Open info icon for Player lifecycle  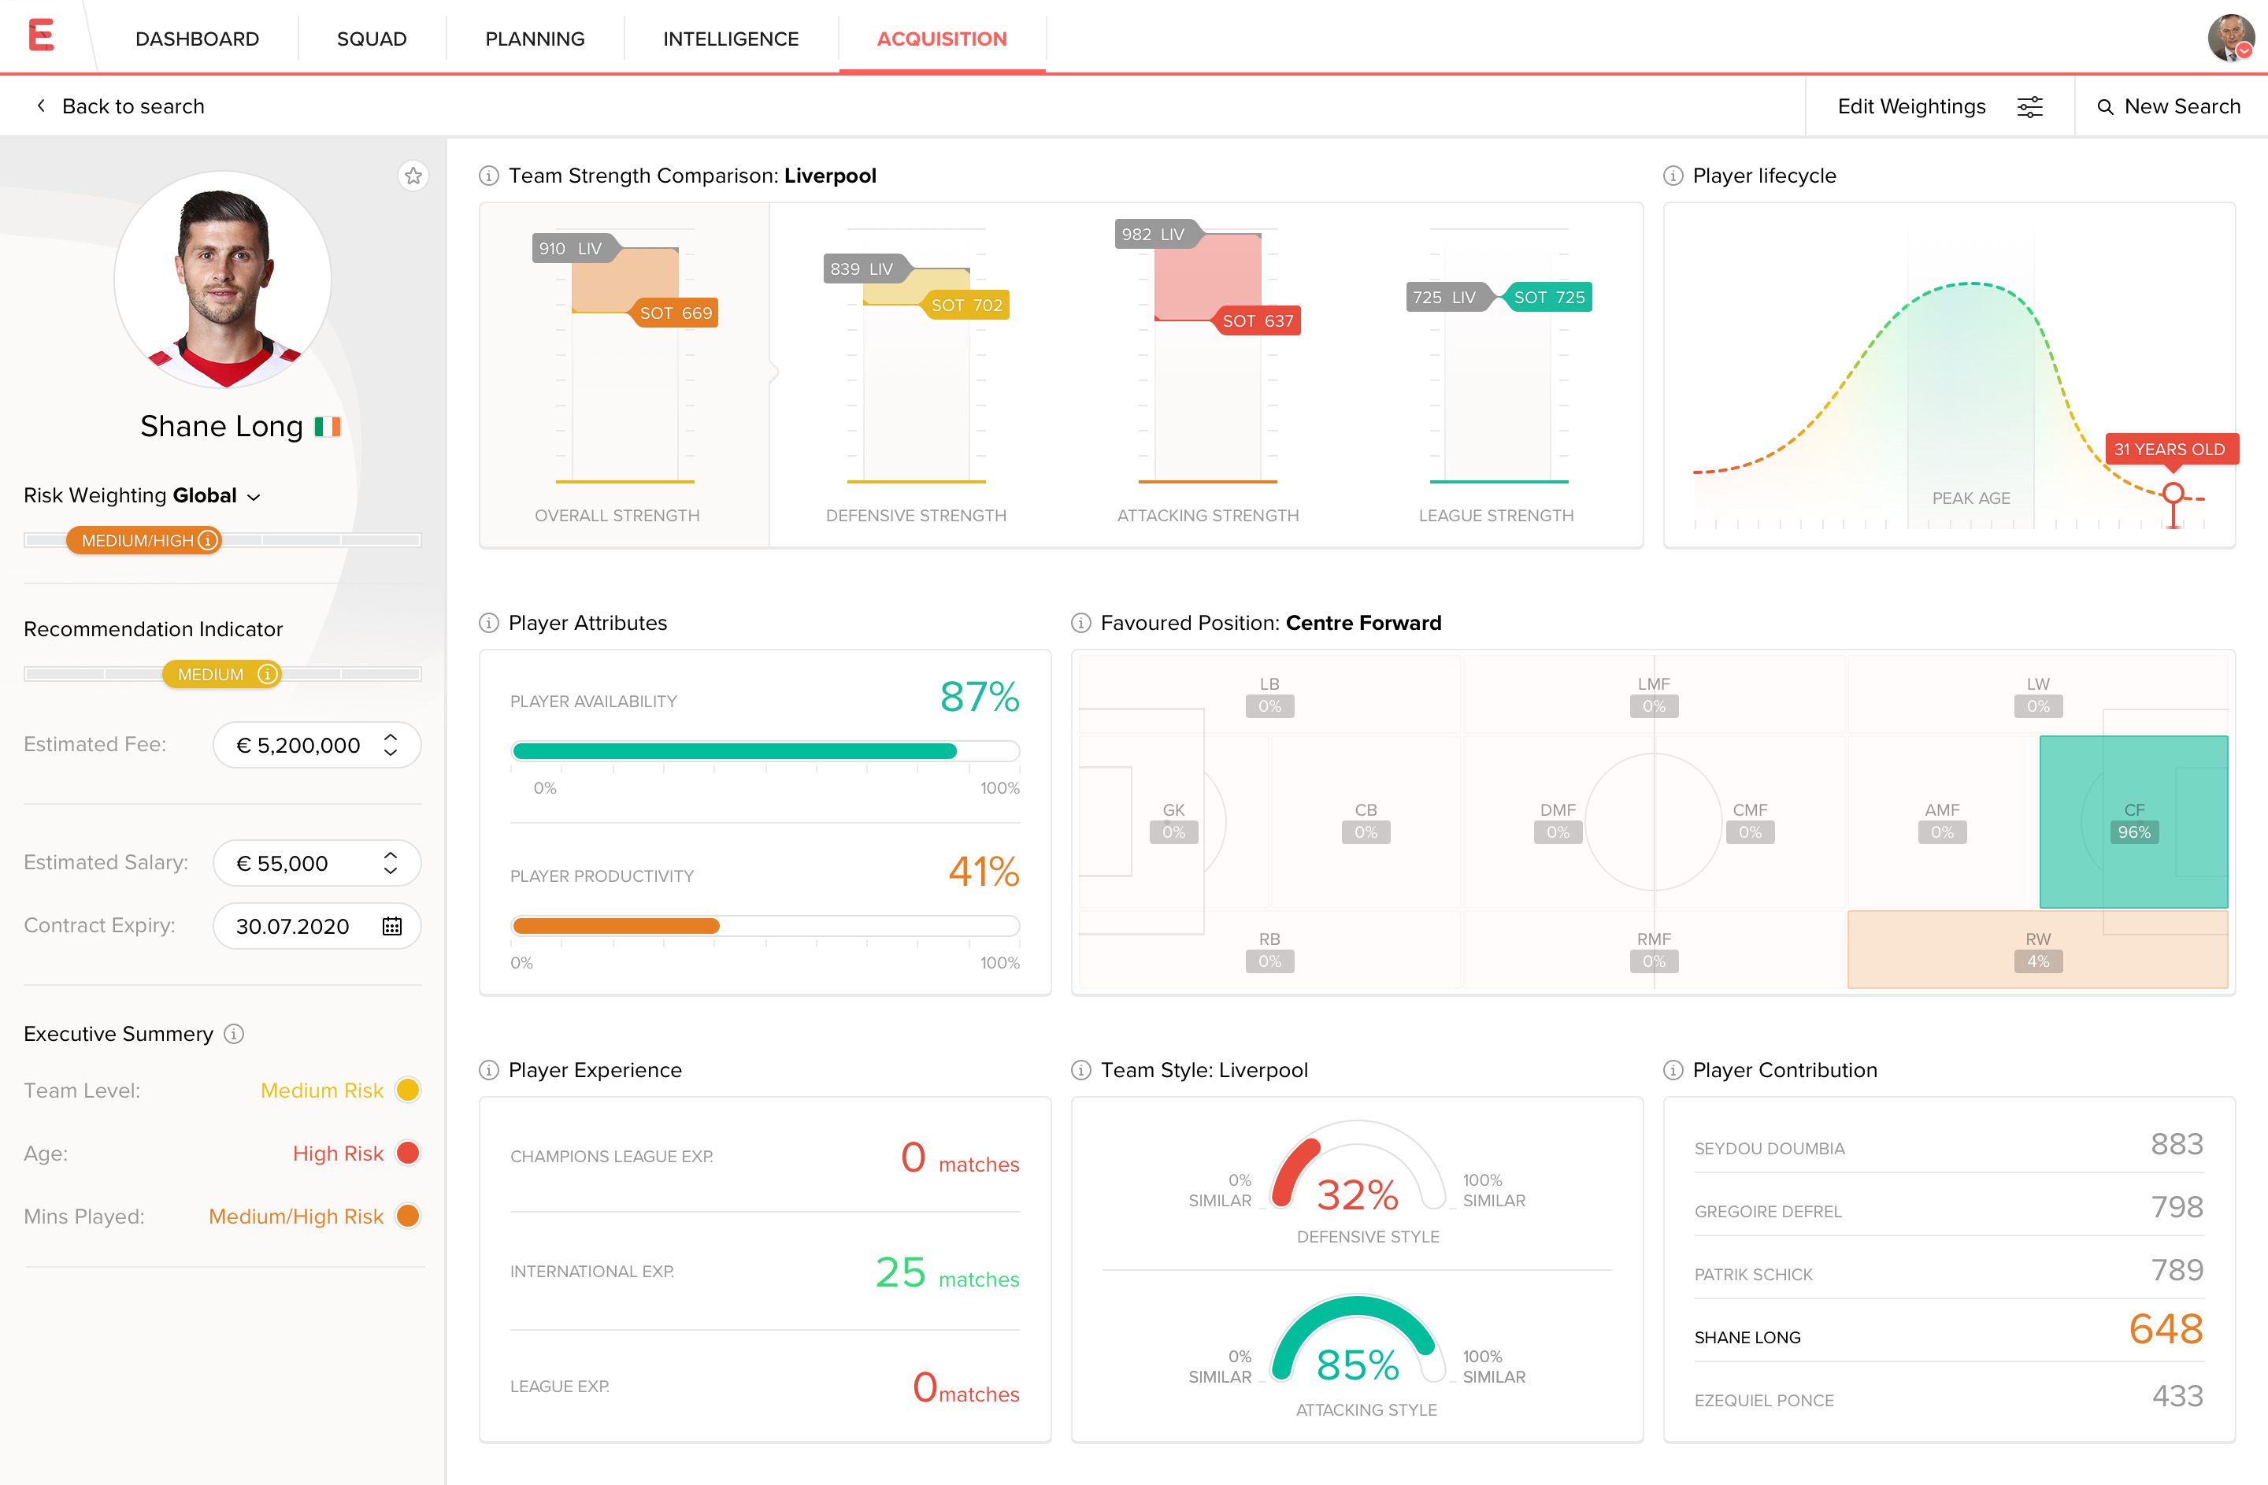[x=1673, y=176]
